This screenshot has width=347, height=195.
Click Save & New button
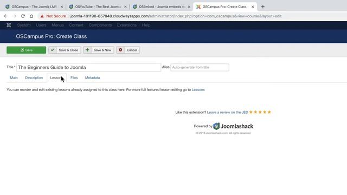click(99, 50)
